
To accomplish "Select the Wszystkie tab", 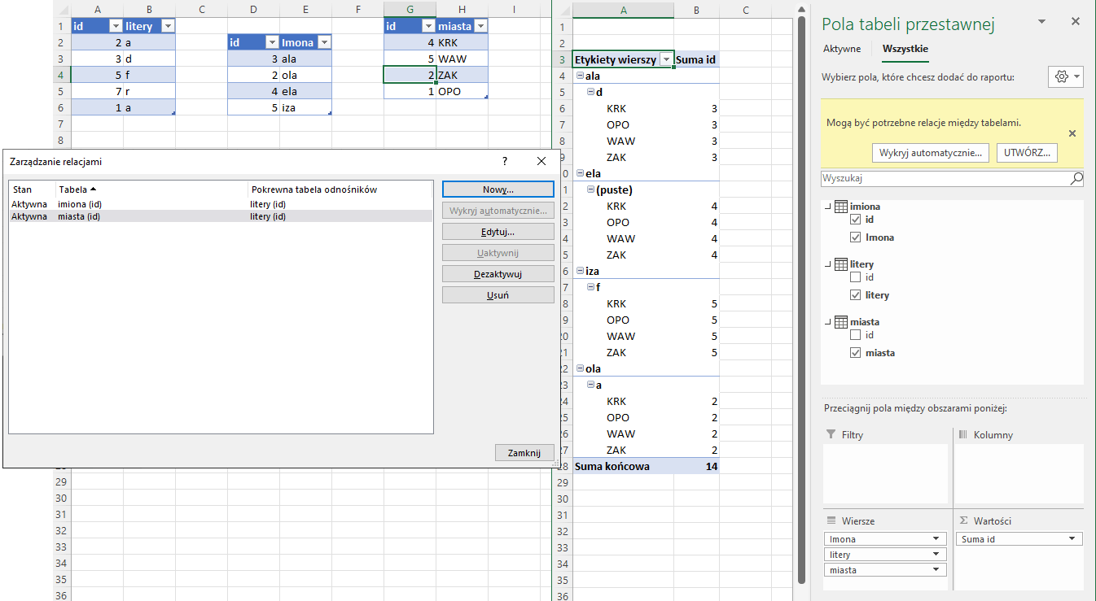I will 905,49.
